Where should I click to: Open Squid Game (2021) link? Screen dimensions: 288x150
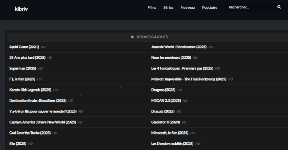pos(24,47)
